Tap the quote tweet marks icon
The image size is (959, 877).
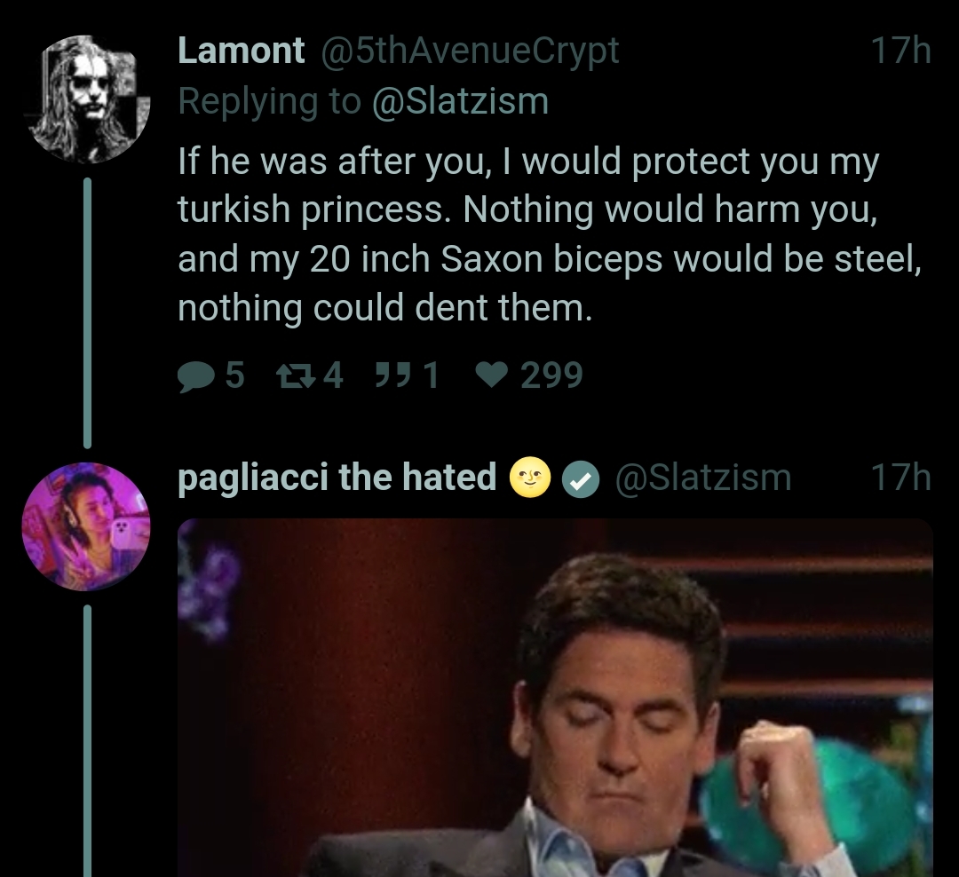[392, 374]
